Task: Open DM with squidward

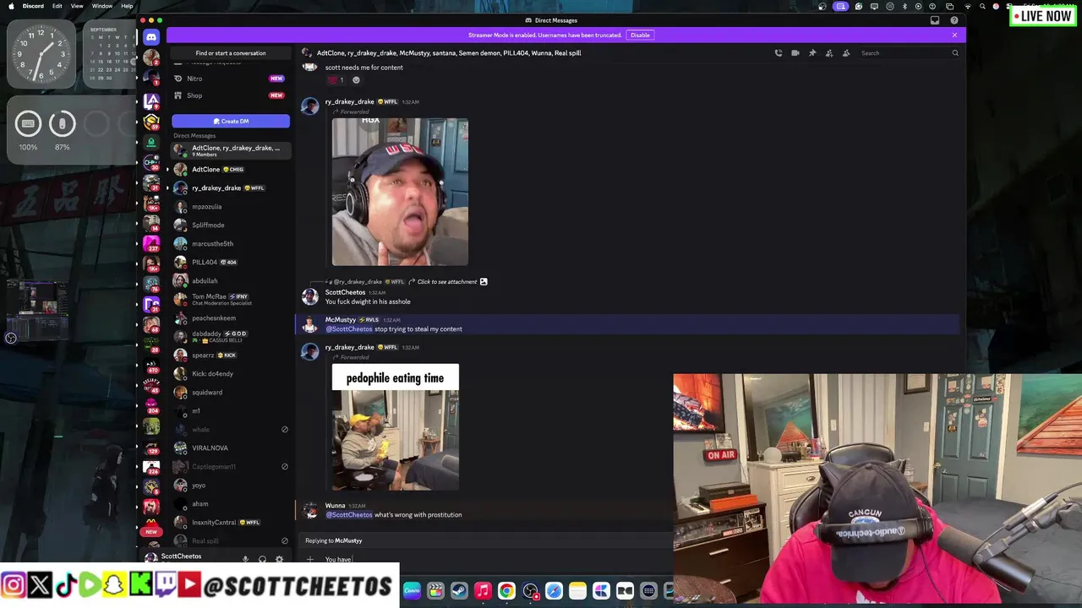Action: pos(231,393)
